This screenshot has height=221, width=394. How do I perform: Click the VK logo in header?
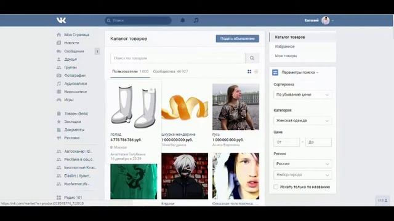click(x=62, y=20)
